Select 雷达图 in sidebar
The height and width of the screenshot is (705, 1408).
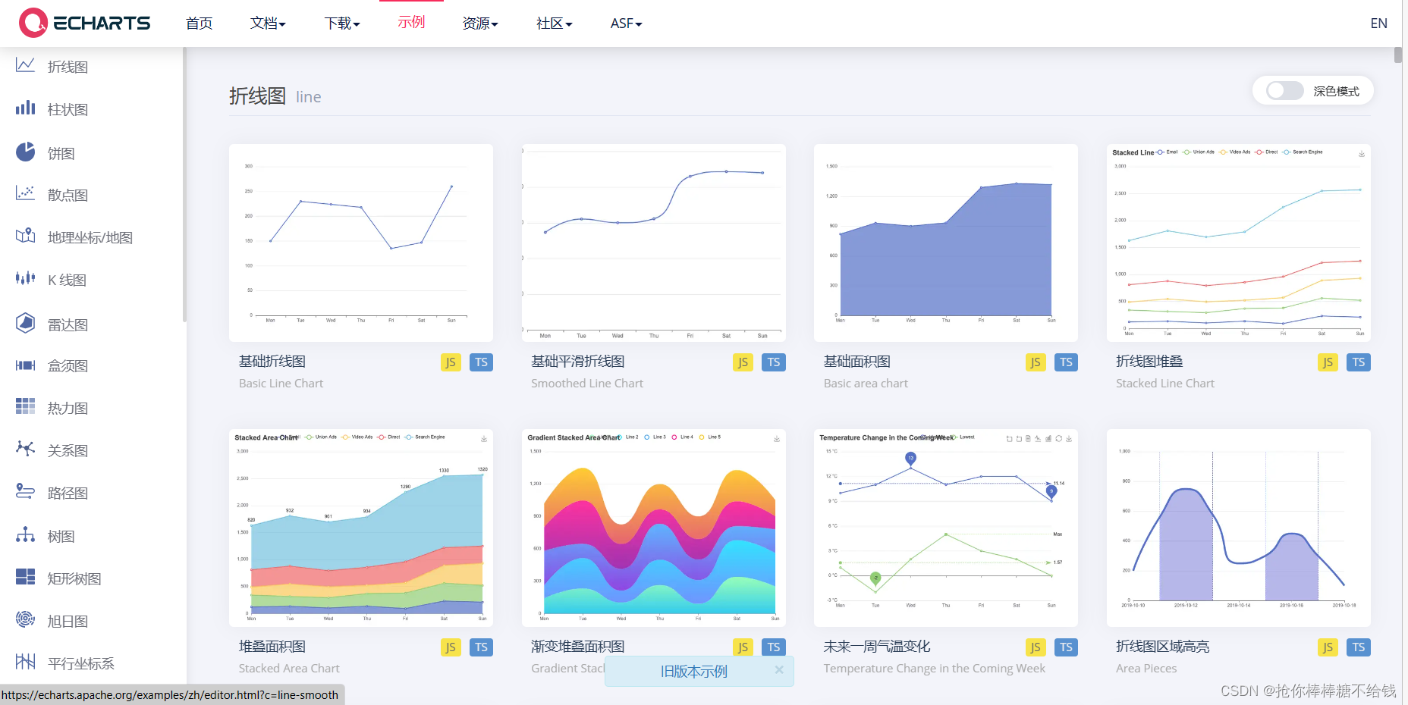click(68, 325)
